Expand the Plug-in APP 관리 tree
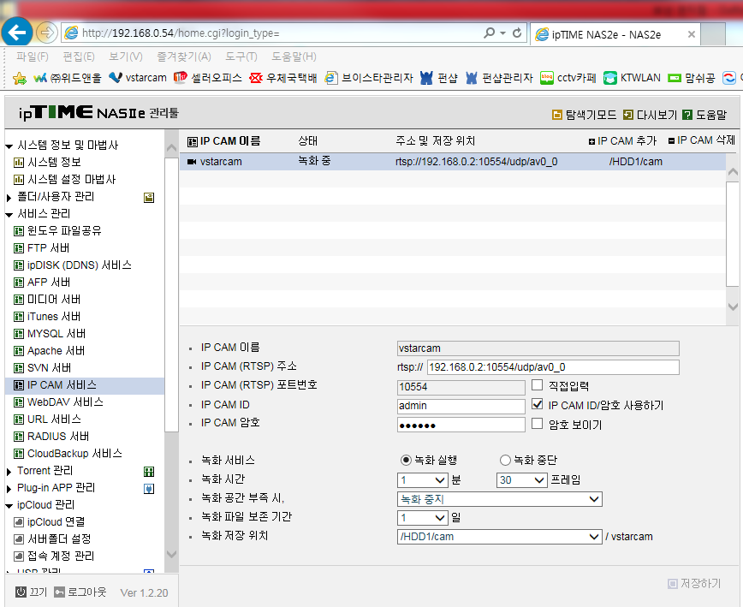The image size is (743, 607). click(9, 489)
